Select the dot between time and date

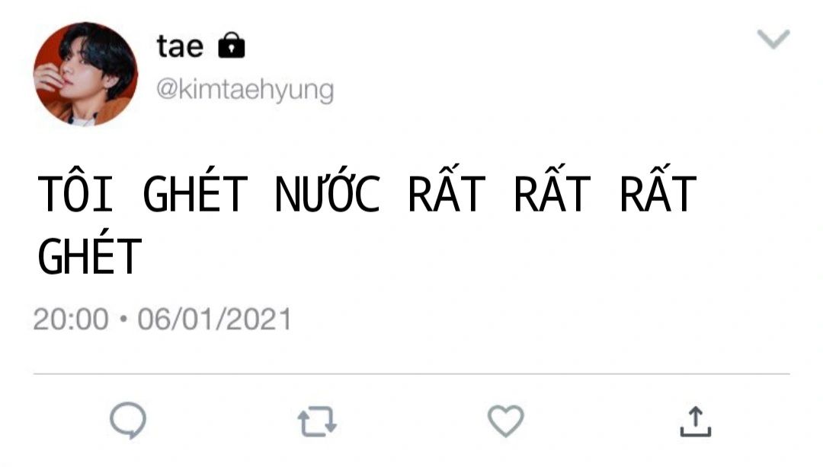coord(123,319)
